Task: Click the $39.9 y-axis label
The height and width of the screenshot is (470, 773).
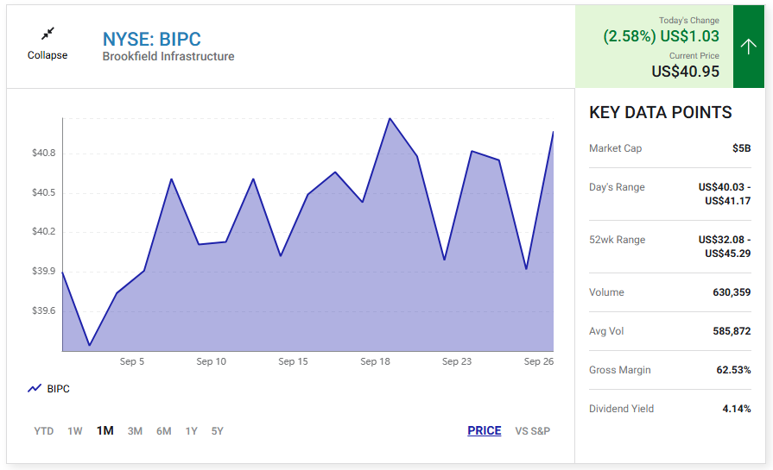Action: click(44, 271)
